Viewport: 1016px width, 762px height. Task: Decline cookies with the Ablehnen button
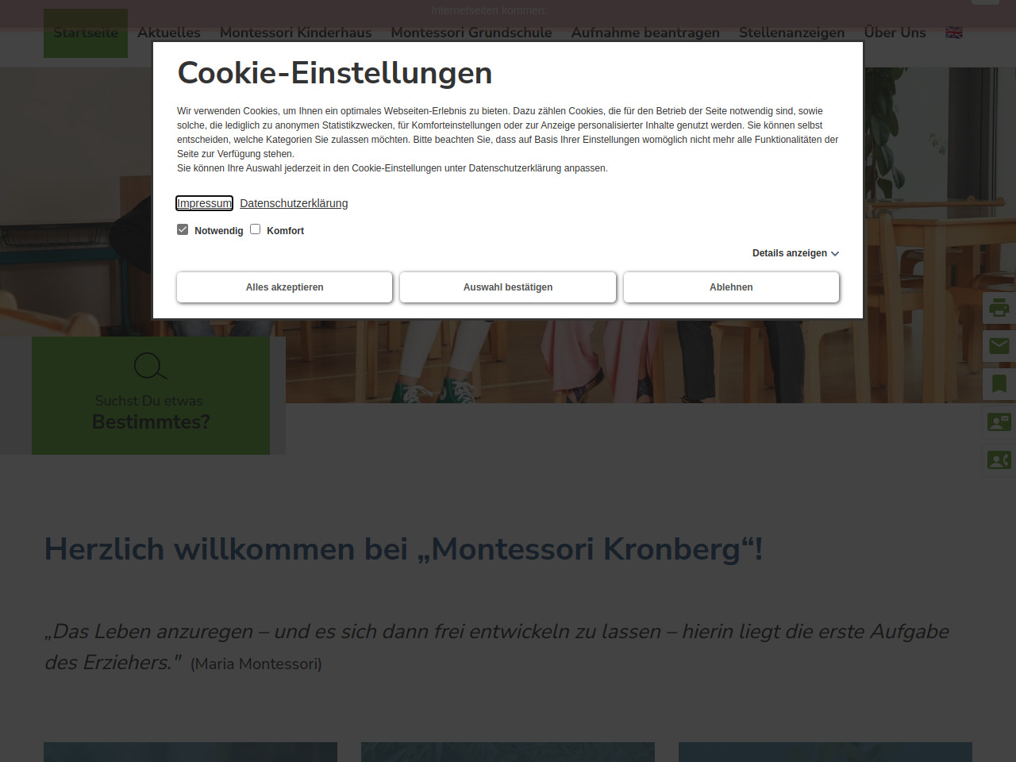pyautogui.click(x=731, y=287)
